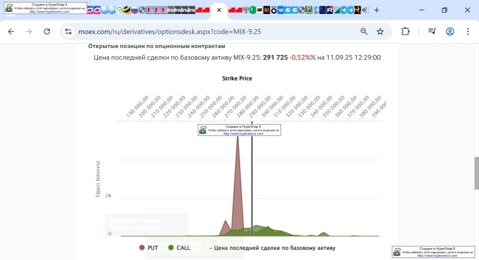Viewport: 479px width, 260px height.
Task: Go back to the previous page
Action: tap(11, 31)
